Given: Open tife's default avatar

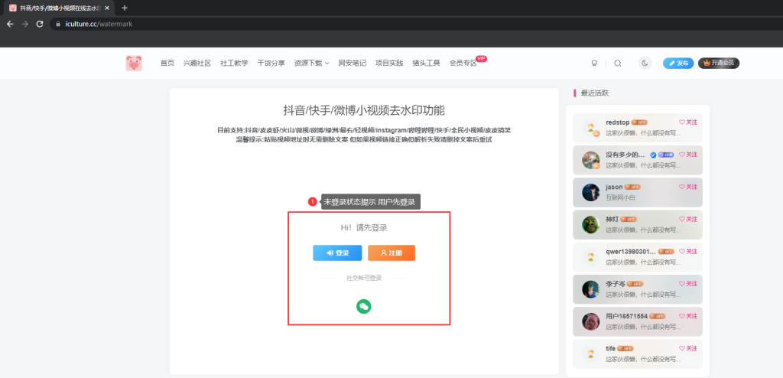Looking at the screenshot, I should pyautogui.click(x=591, y=354).
